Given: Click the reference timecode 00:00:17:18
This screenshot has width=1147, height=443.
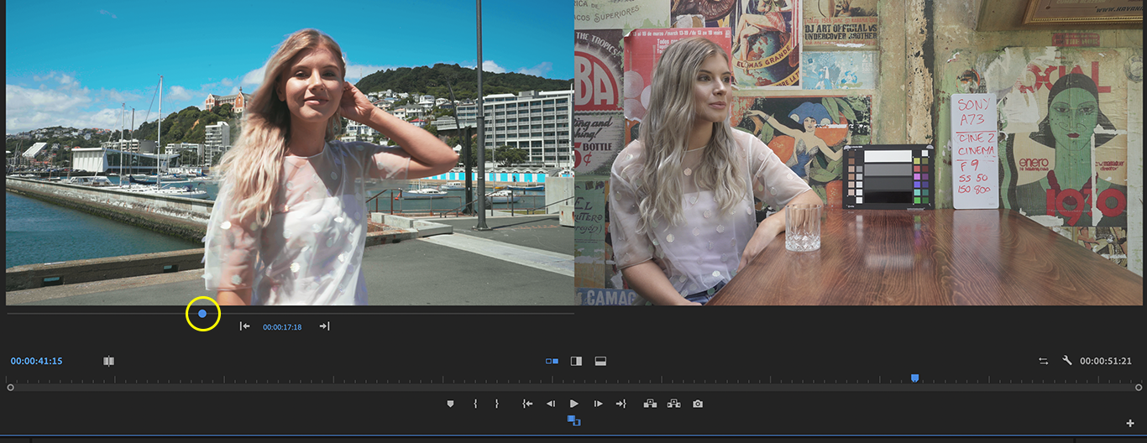Looking at the screenshot, I should coord(282,327).
